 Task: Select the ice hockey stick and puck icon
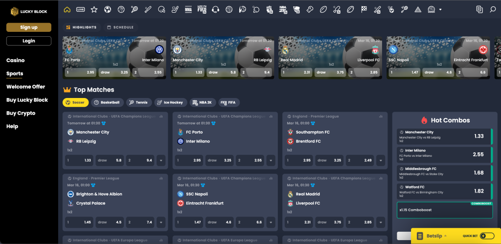pos(175,10)
